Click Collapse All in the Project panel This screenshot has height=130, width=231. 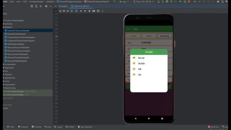[x=40, y=6]
